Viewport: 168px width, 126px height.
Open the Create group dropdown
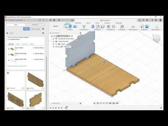[x=70, y=30]
